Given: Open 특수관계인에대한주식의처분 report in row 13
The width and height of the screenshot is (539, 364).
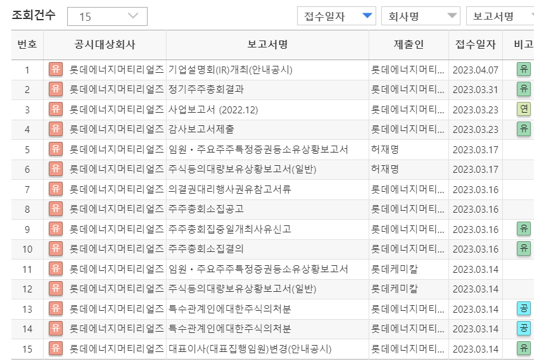Looking at the screenshot, I should 230,309.
